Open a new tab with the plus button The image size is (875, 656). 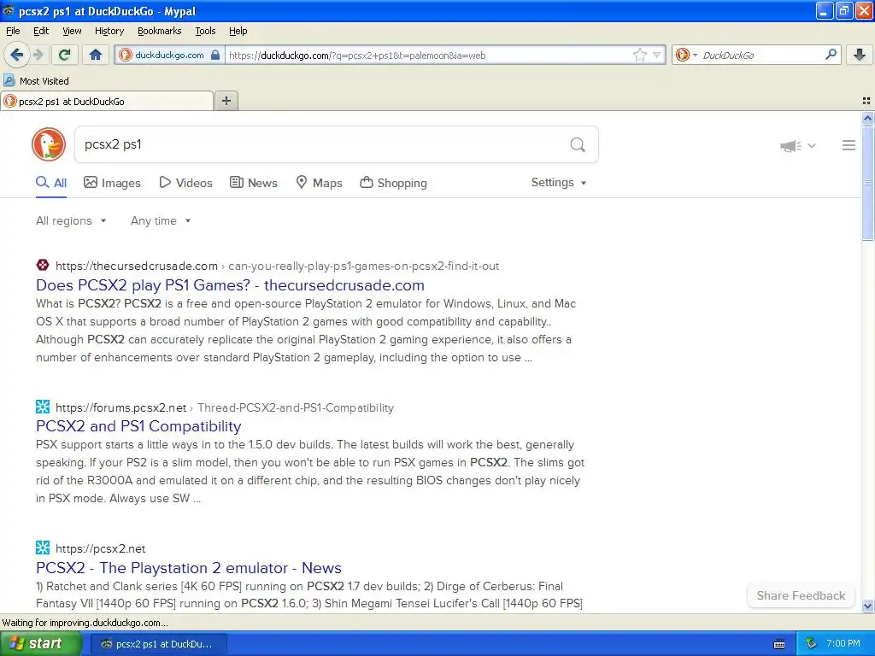pyautogui.click(x=226, y=101)
